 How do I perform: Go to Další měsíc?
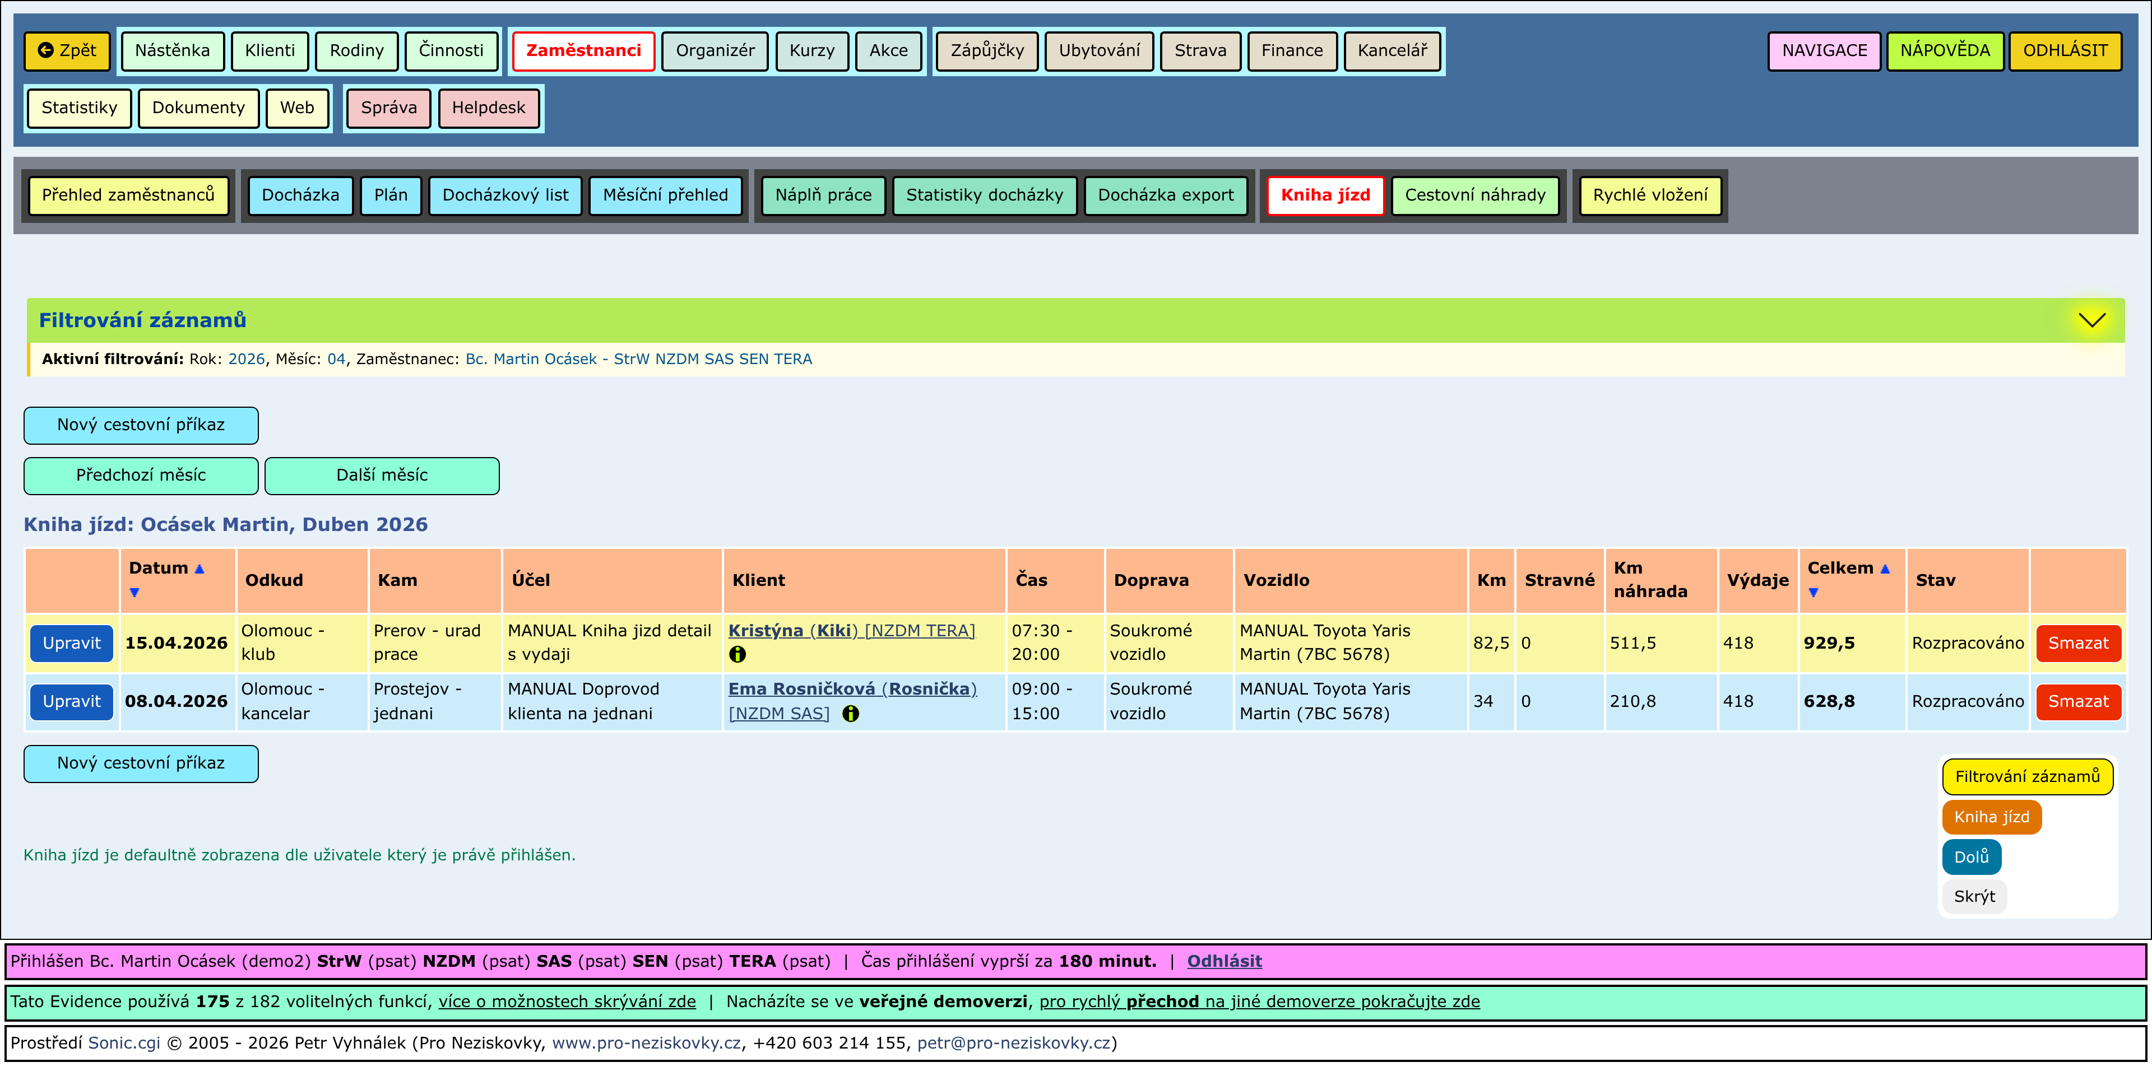coord(382,475)
